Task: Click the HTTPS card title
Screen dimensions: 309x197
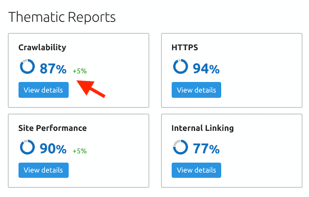Action: (184, 47)
